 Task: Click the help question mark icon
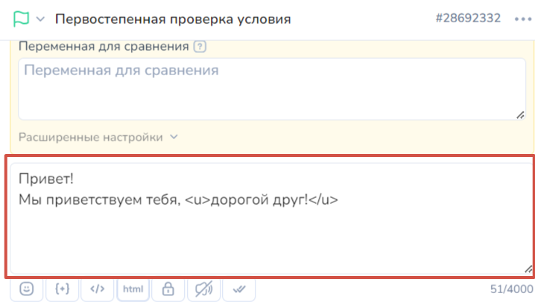click(199, 47)
